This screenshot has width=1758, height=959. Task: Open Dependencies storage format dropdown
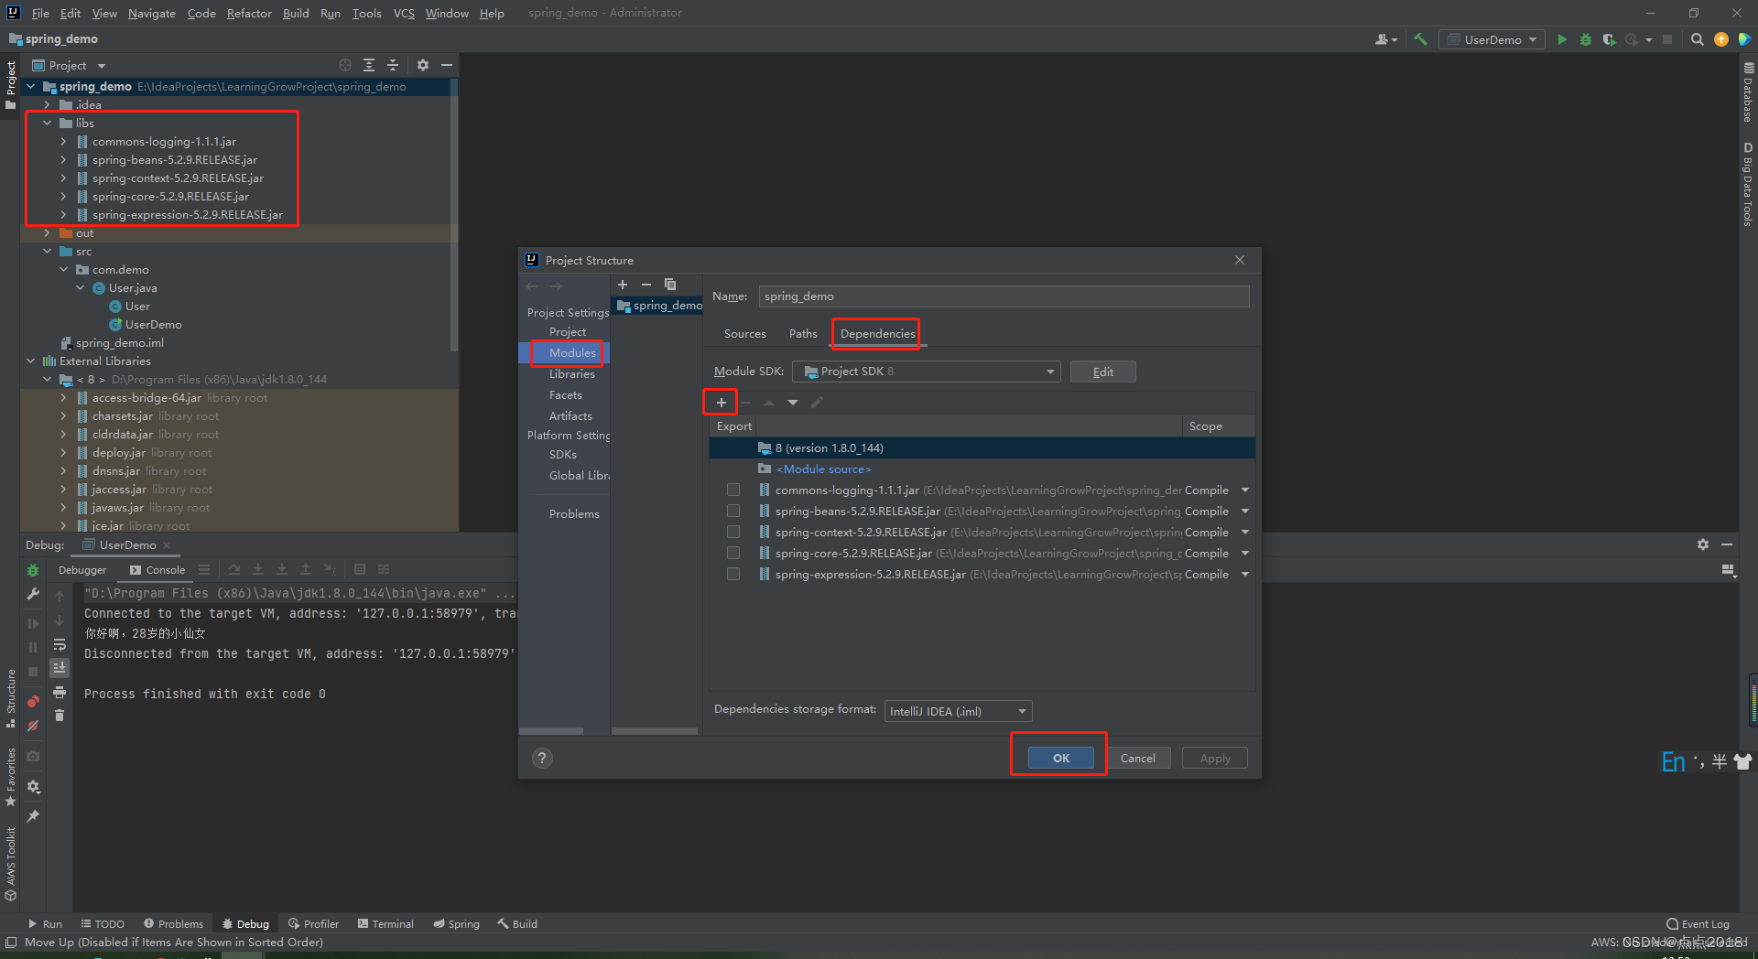click(958, 711)
